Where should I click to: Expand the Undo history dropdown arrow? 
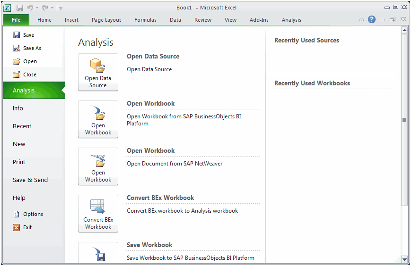(x=37, y=8)
